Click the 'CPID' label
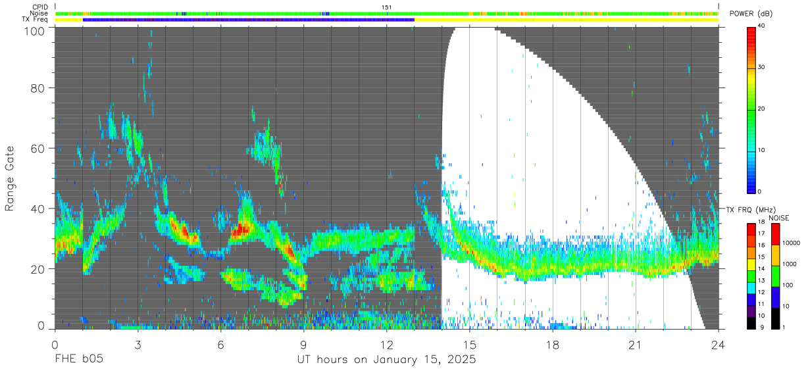Image resolution: width=808 pixels, height=373 pixels. pyautogui.click(x=41, y=7)
